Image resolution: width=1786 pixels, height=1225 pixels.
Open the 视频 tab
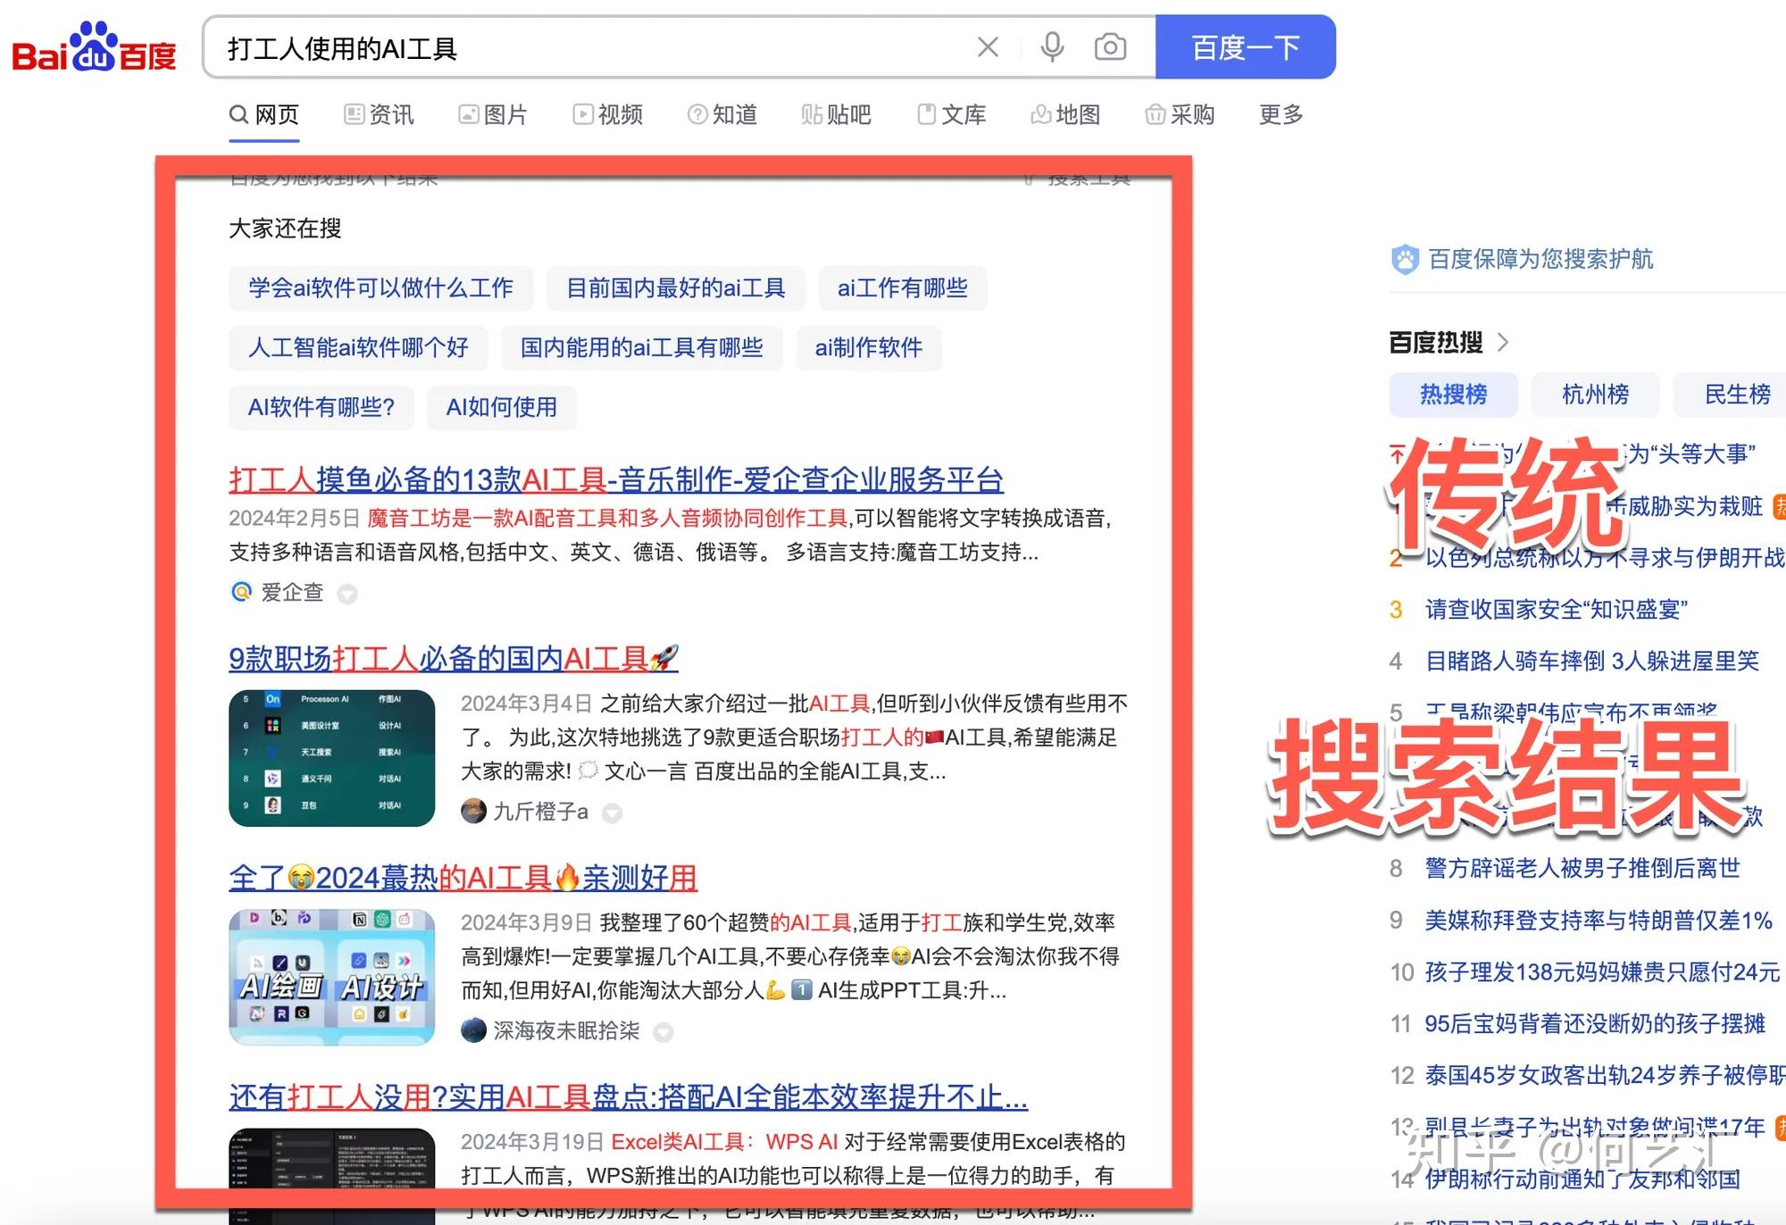(x=607, y=114)
